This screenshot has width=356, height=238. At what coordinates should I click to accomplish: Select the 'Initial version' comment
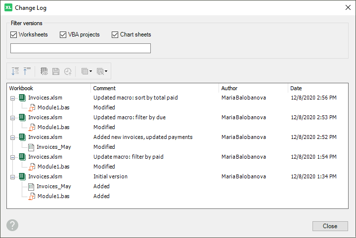click(x=110, y=176)
